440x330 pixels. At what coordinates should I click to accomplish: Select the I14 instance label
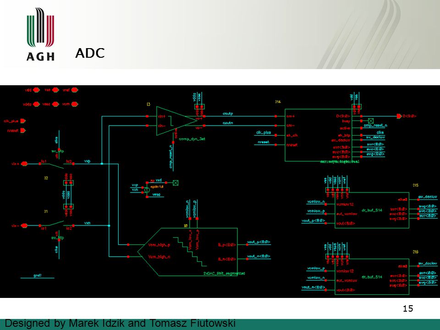[278, 102]
